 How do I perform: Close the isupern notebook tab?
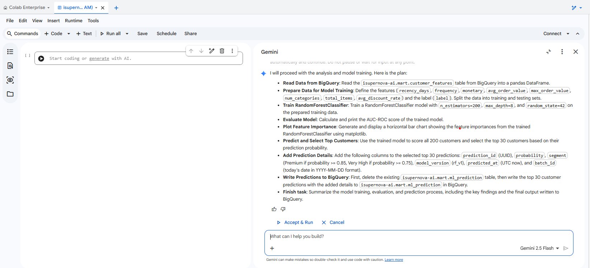click(103, 8)
